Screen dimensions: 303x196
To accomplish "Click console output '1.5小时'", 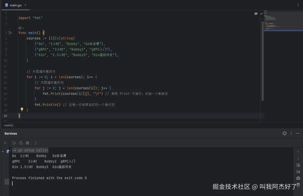I will point(26,167).
